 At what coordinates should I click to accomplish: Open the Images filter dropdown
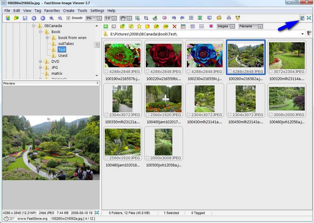click(232, 26)
